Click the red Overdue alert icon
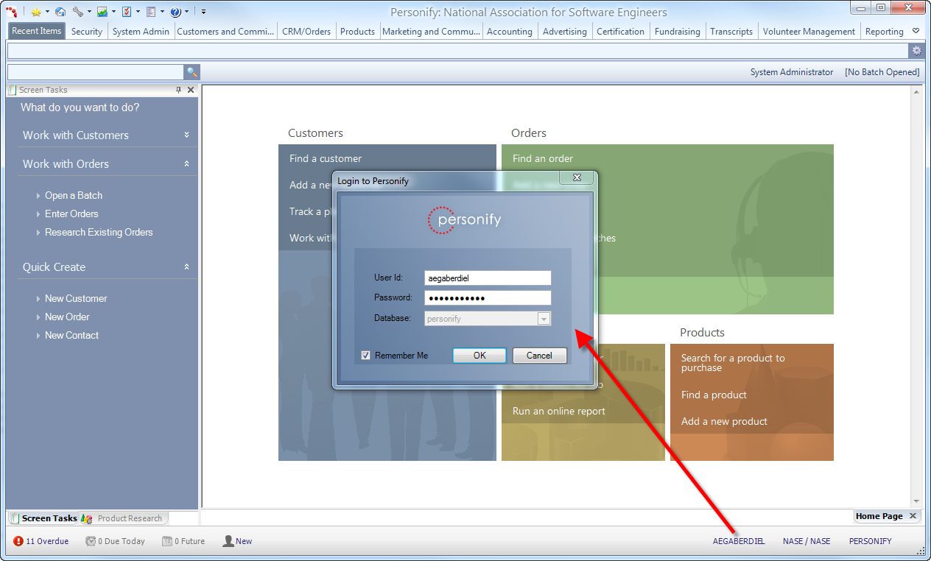The width and height of the screenshot is (931, 561). 18,541
